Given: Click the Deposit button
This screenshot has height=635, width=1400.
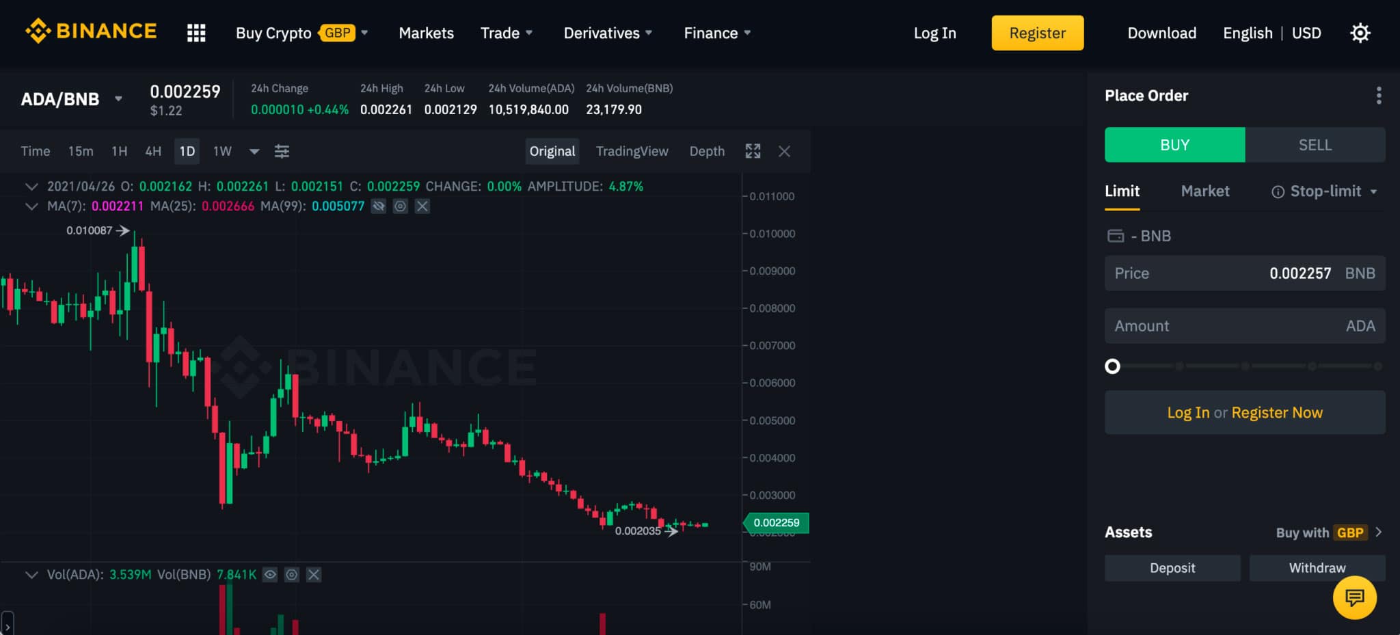Looking at the screenshot, I should (x=1172, y=568).
